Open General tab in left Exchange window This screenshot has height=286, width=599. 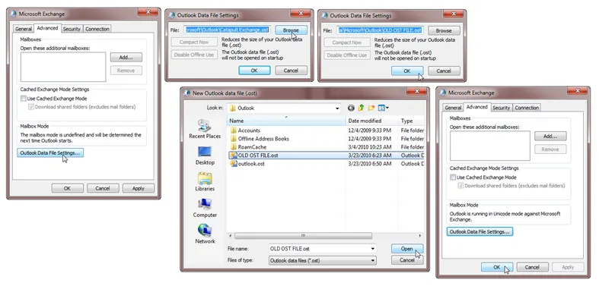click(x=24, y=29)
